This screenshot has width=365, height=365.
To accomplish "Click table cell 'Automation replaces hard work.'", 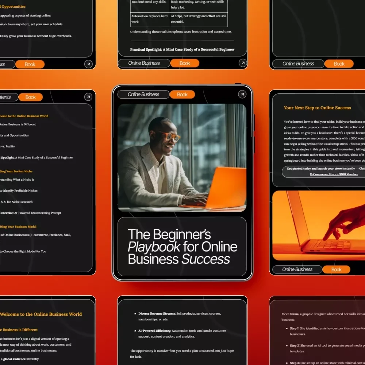I will pos(149,19).
